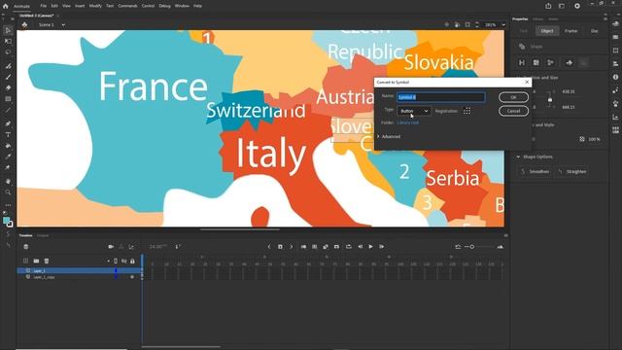Click the symbol Name input field
This screenshot has height=350, width=622.
click(440, 97)
